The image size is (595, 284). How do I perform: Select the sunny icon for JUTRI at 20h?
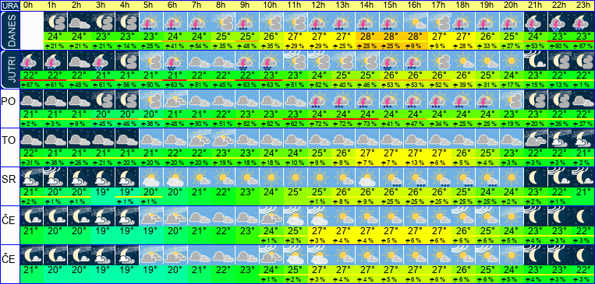tap(511, 61)
